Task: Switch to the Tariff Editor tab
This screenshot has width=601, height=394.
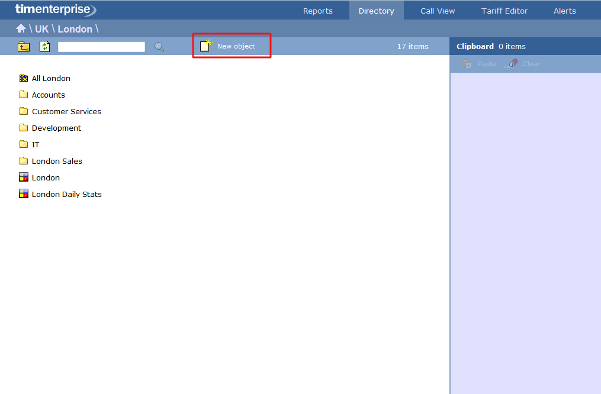Action: [504, 10]
